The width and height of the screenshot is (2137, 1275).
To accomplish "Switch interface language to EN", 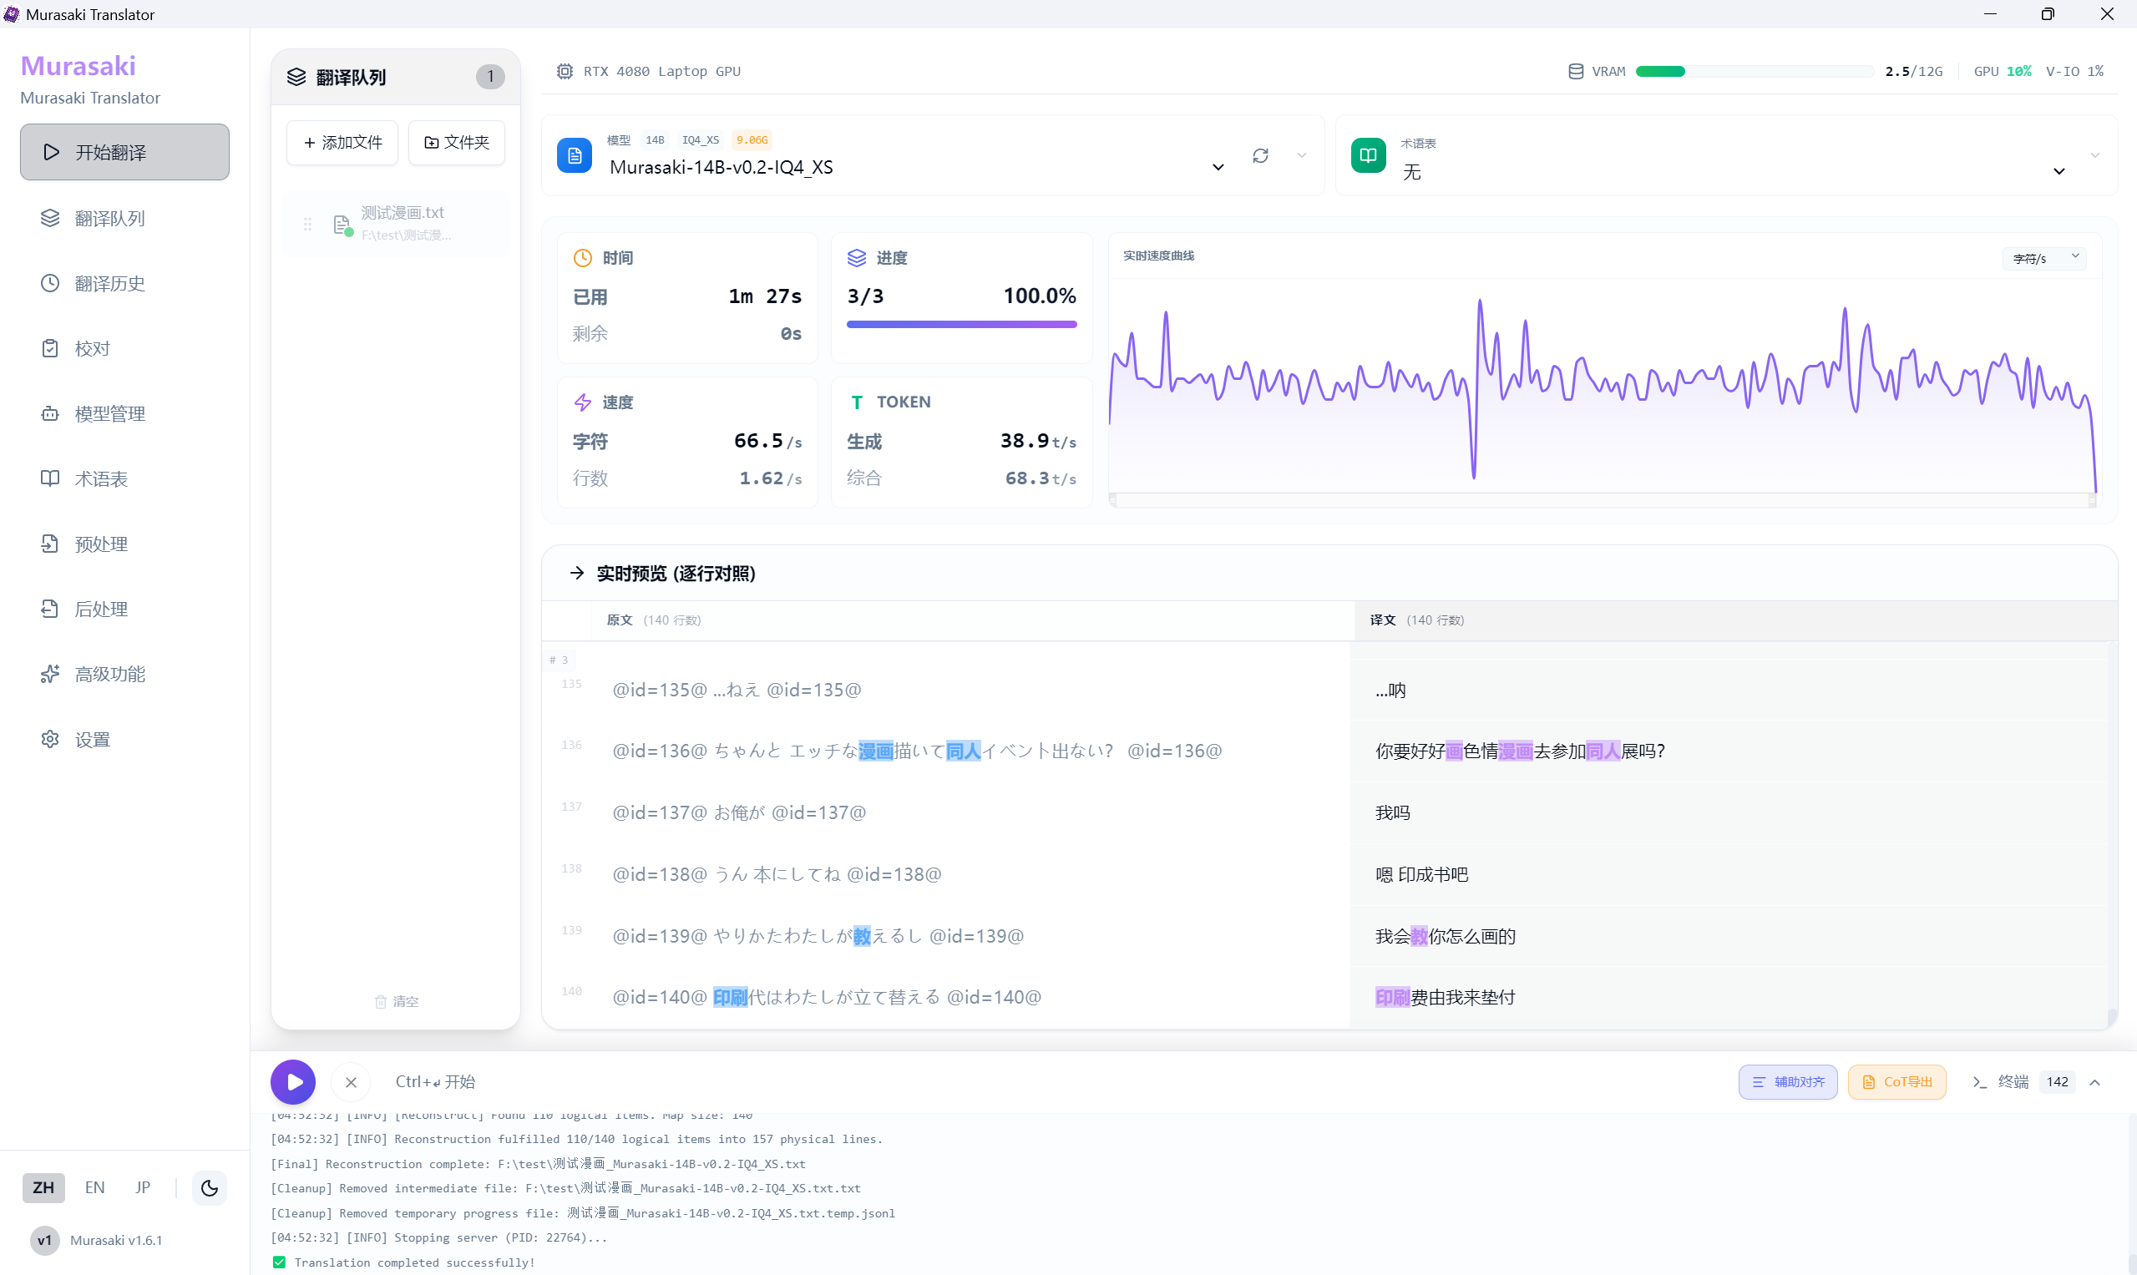I will 94,1187.
